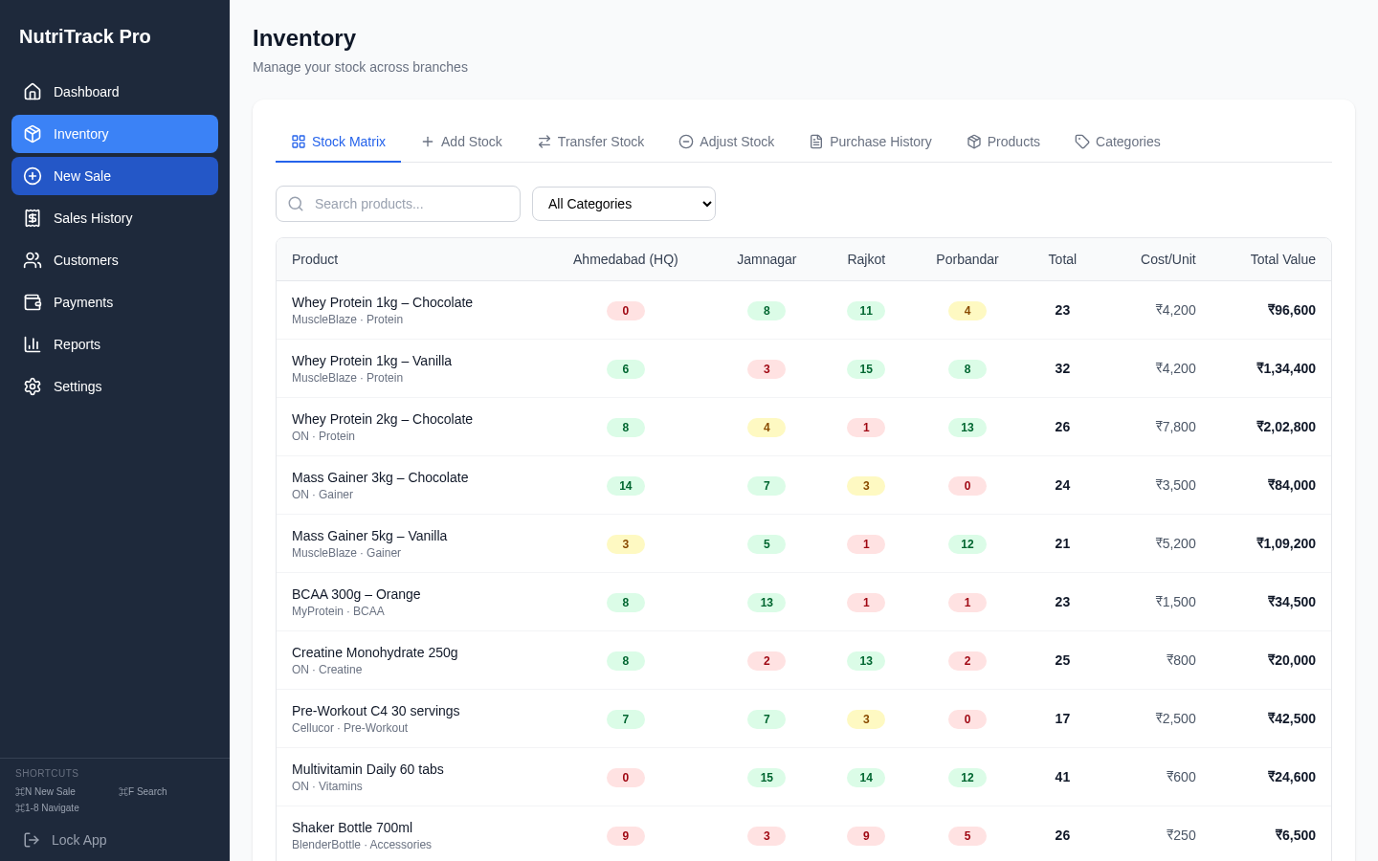Screen dimensions: 1378x861
Task: Click the Payments wallet icon
Action: [x=33, y=302]
